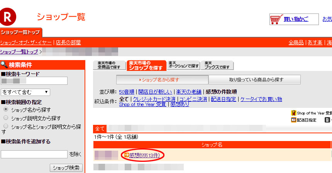The height and width of the screenshot is (173, 332).
Task: Select ショップ名とショップ説明文から探す radio button
Action: coord(6,126)
